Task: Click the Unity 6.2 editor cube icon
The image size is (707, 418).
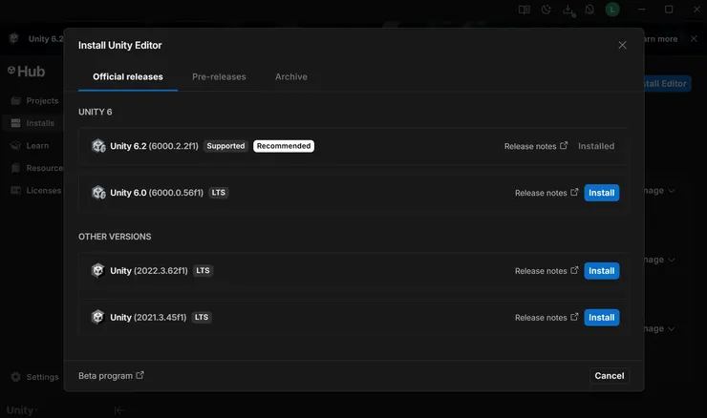Action: [98, 146]
